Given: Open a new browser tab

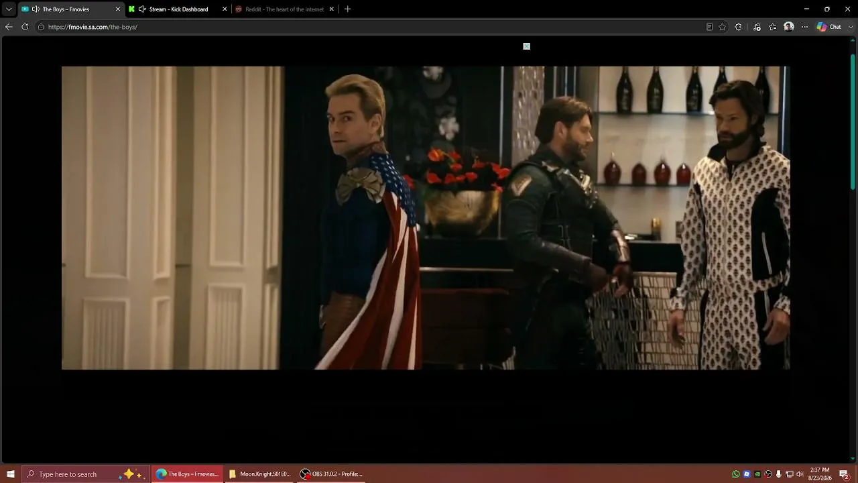Looking at the screenshot, I should pos(347,9).
